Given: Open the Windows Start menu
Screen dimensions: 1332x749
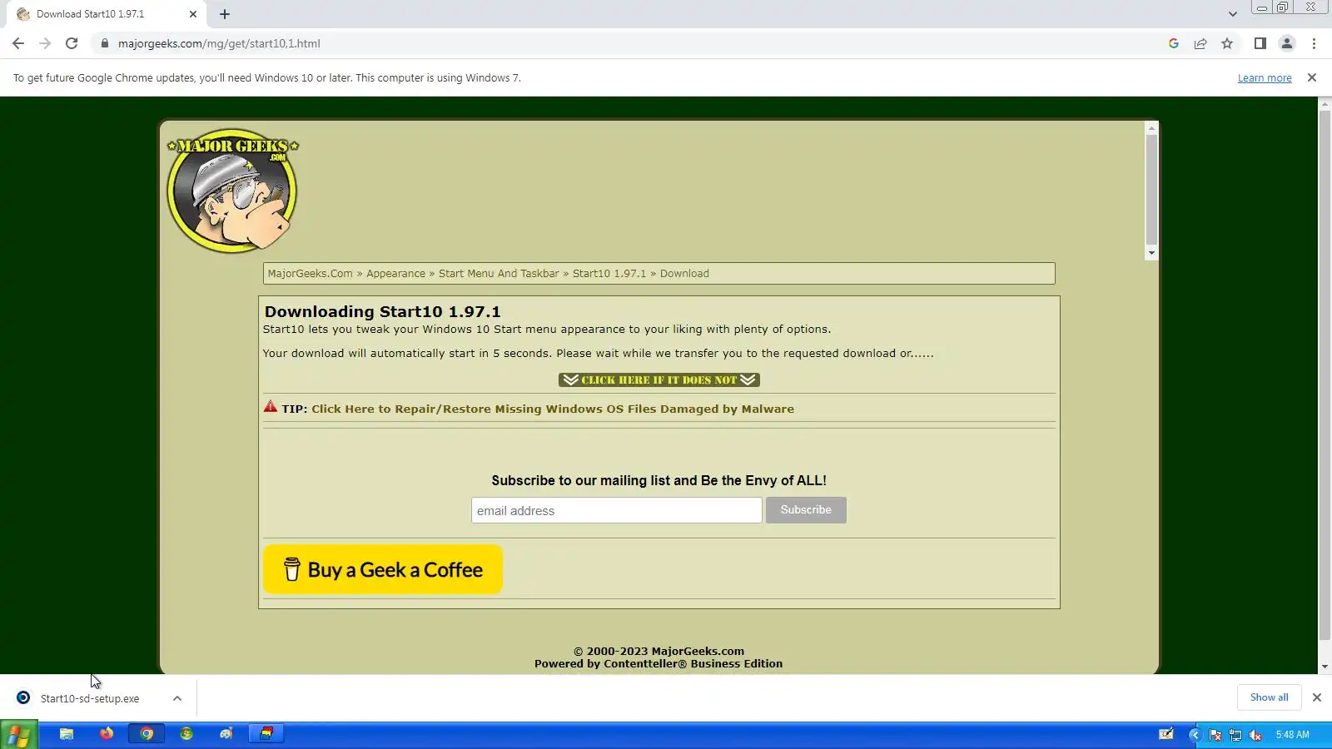Looking at the screenshot, I should (x=18, y=735).
